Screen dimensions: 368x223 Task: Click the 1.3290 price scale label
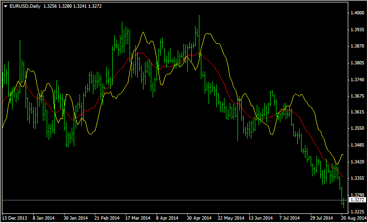(358, 195)
